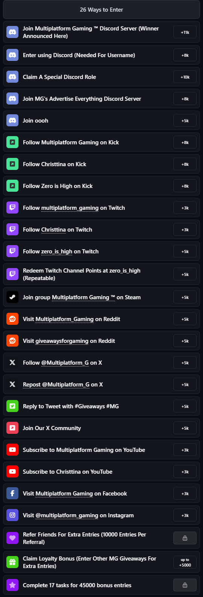Click the Facebook icon for Multiplatform Gaming
Image resolution: width=203 pixels, height=597 pixels.
coord(12,494)
